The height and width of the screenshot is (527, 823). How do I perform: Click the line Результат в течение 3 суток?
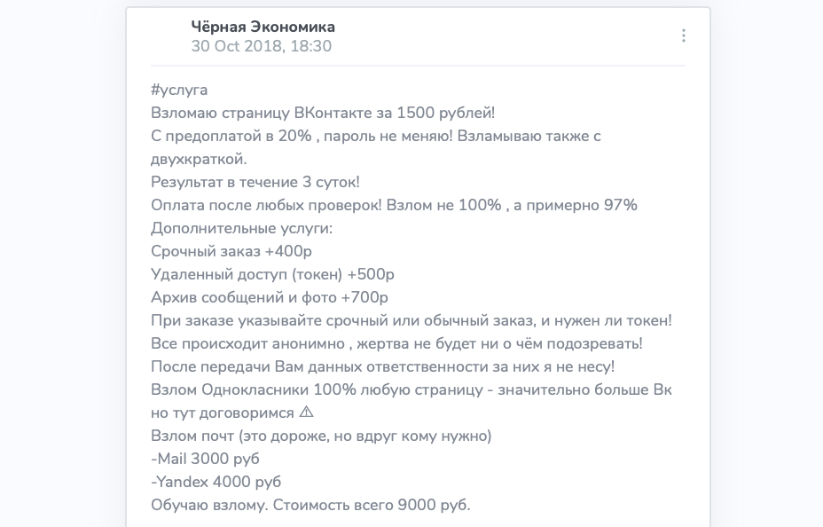[x=255, y=182]
